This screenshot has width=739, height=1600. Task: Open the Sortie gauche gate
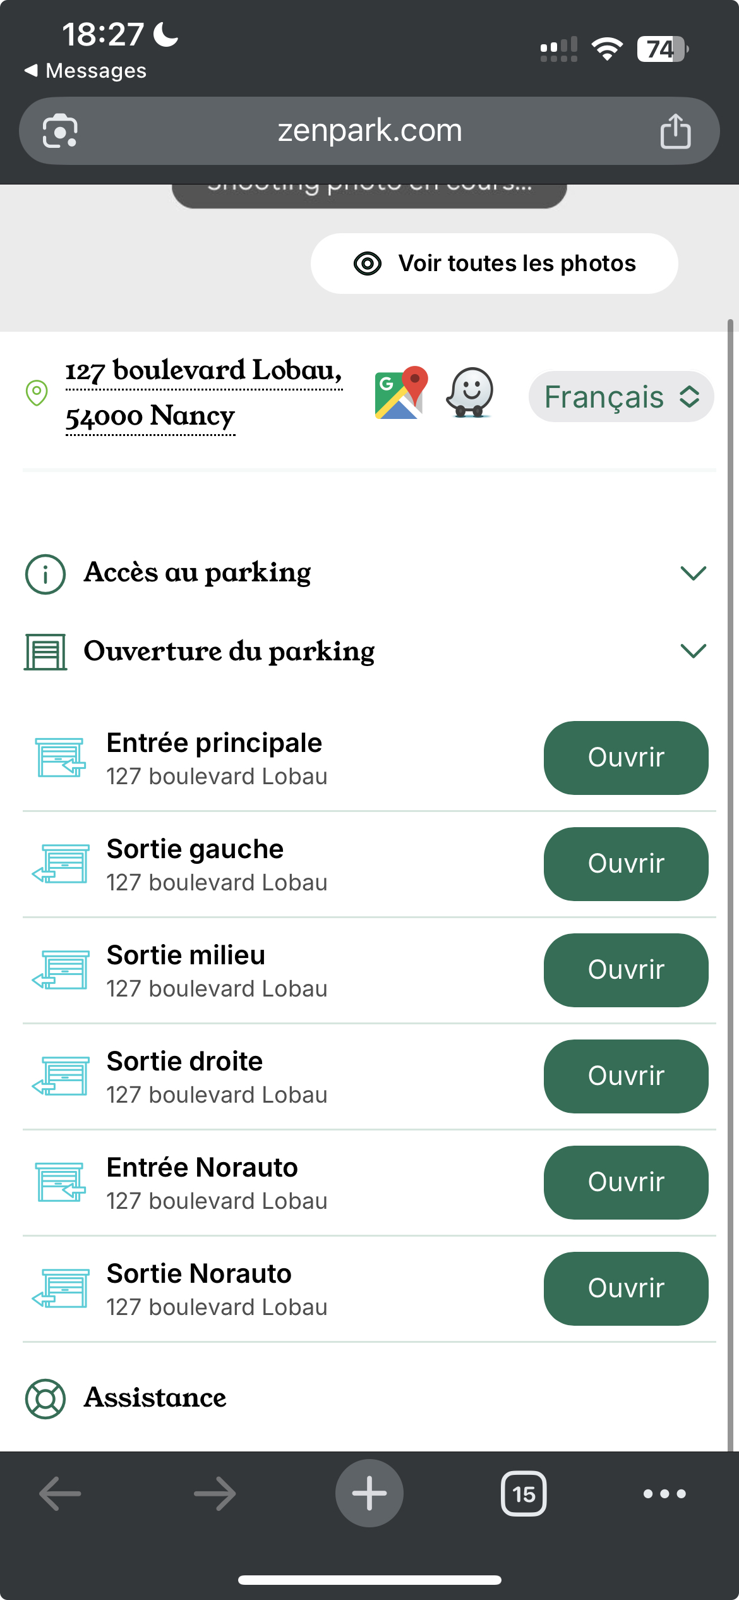click(x=625, y=864)
